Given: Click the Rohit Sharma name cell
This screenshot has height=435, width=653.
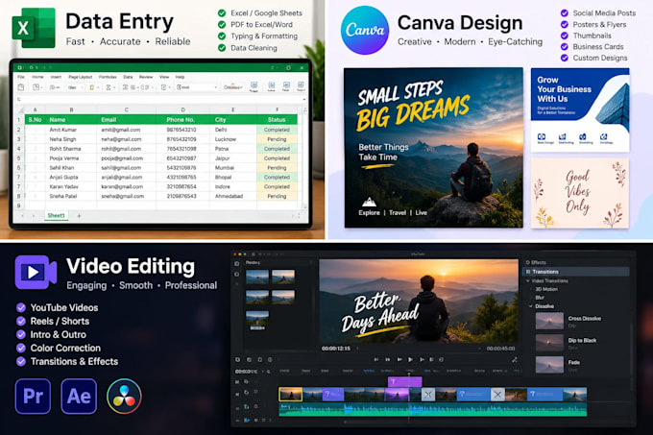Looking at the screenshot, I should point(70,149).
